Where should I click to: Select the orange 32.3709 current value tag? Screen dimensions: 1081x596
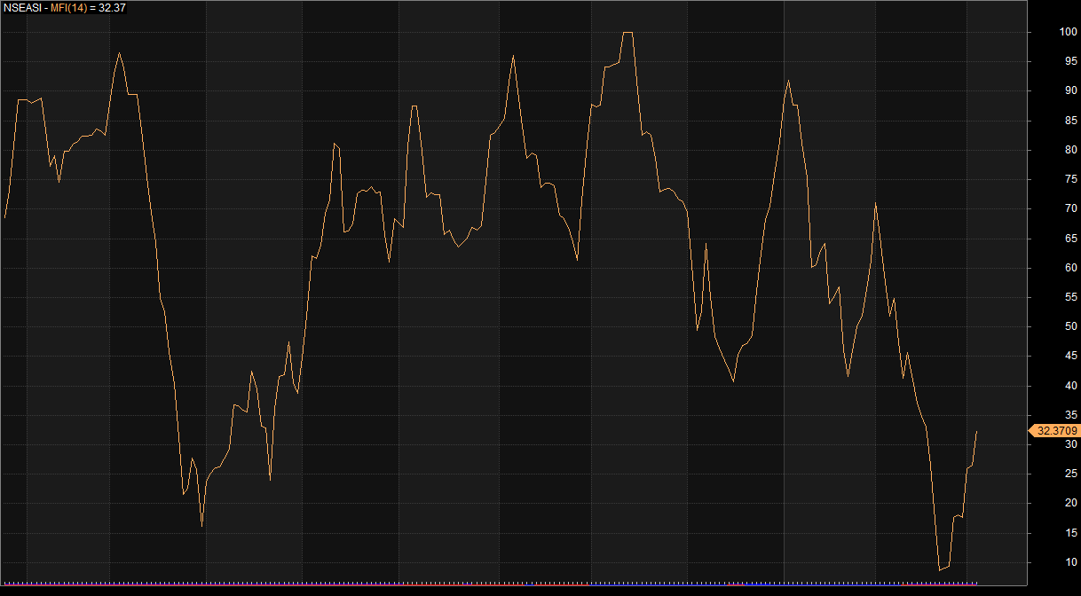(1056, 430)
